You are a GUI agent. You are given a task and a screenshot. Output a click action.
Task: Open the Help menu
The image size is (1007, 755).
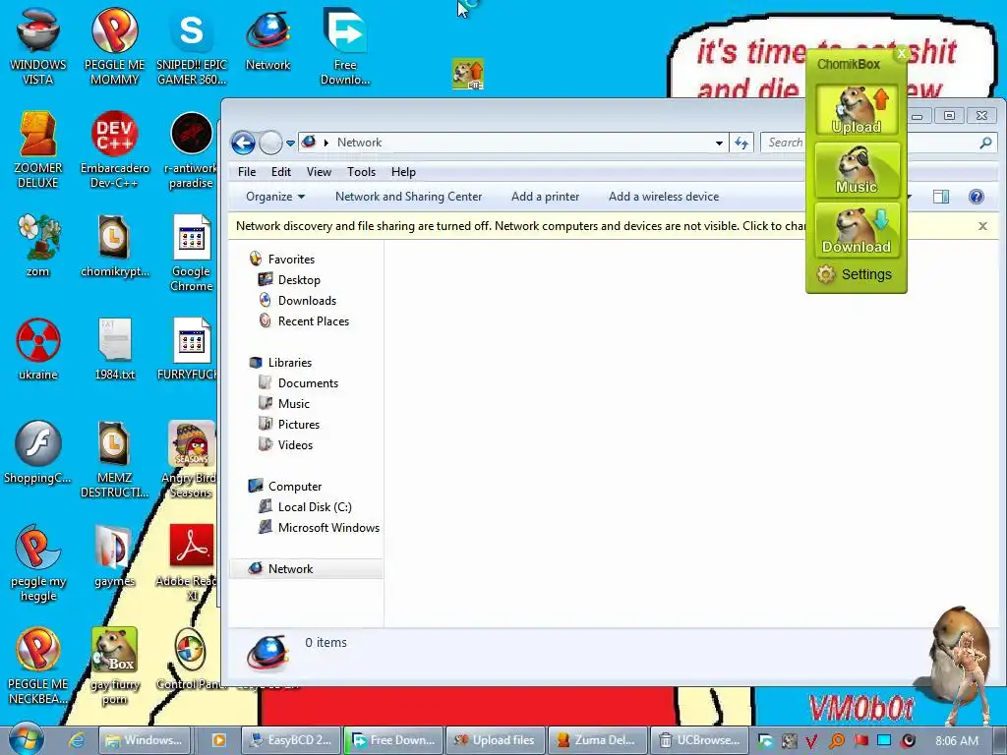click(x=403, y=171)
